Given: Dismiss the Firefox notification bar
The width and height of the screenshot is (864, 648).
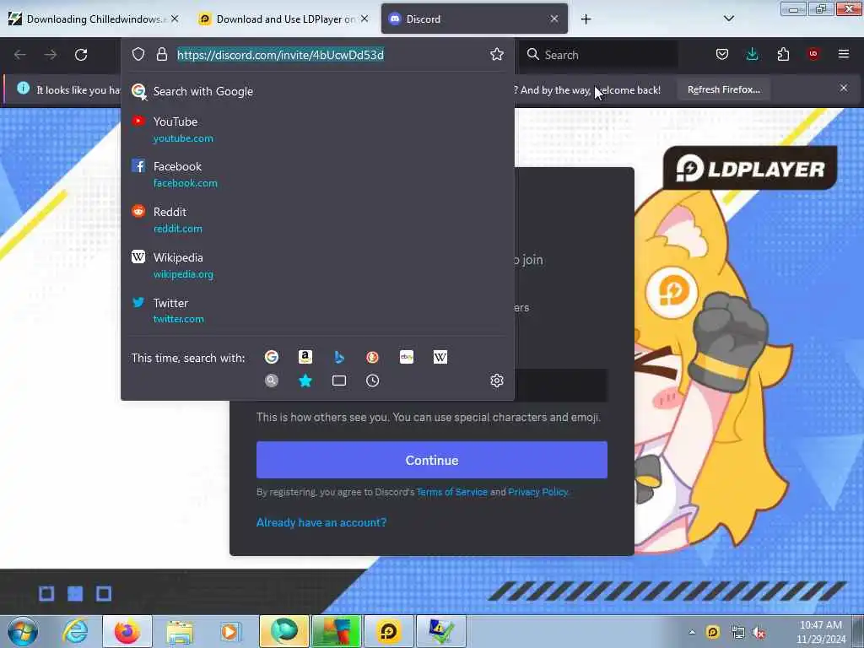Looking at the screenshot, I should (x=843, y=88).
